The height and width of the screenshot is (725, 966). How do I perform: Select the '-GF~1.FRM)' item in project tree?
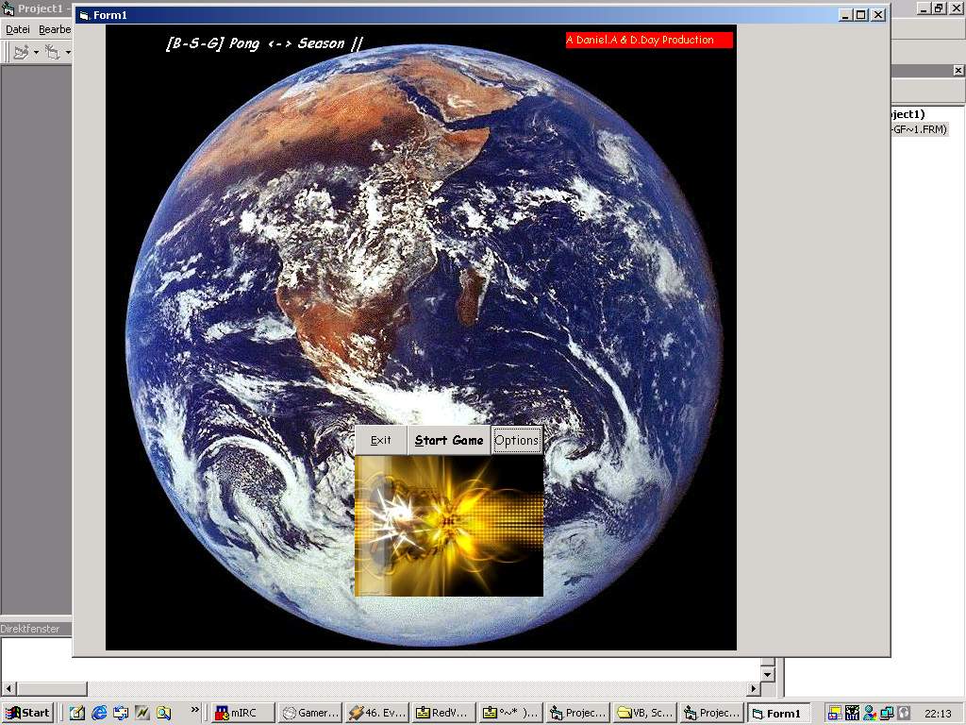919,129
